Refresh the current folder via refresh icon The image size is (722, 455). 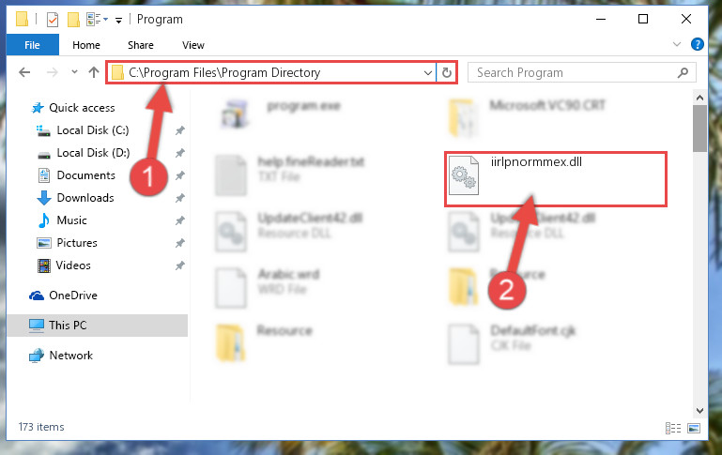coord(446,72)
